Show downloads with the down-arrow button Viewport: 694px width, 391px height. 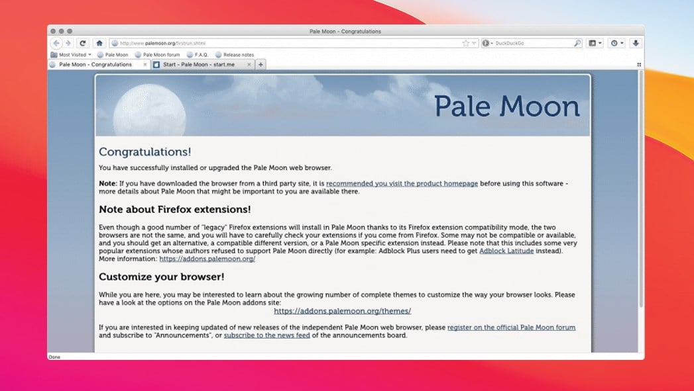[x=636, y=43]
